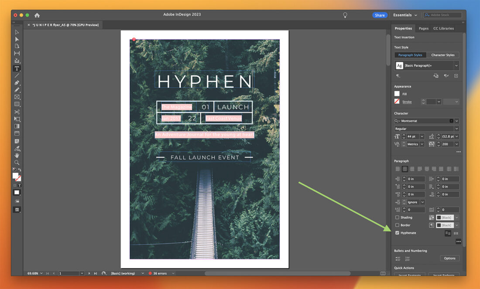Switch to the Pages tab
This screenshot has width=480, height=289.
[x=423, y=28]
